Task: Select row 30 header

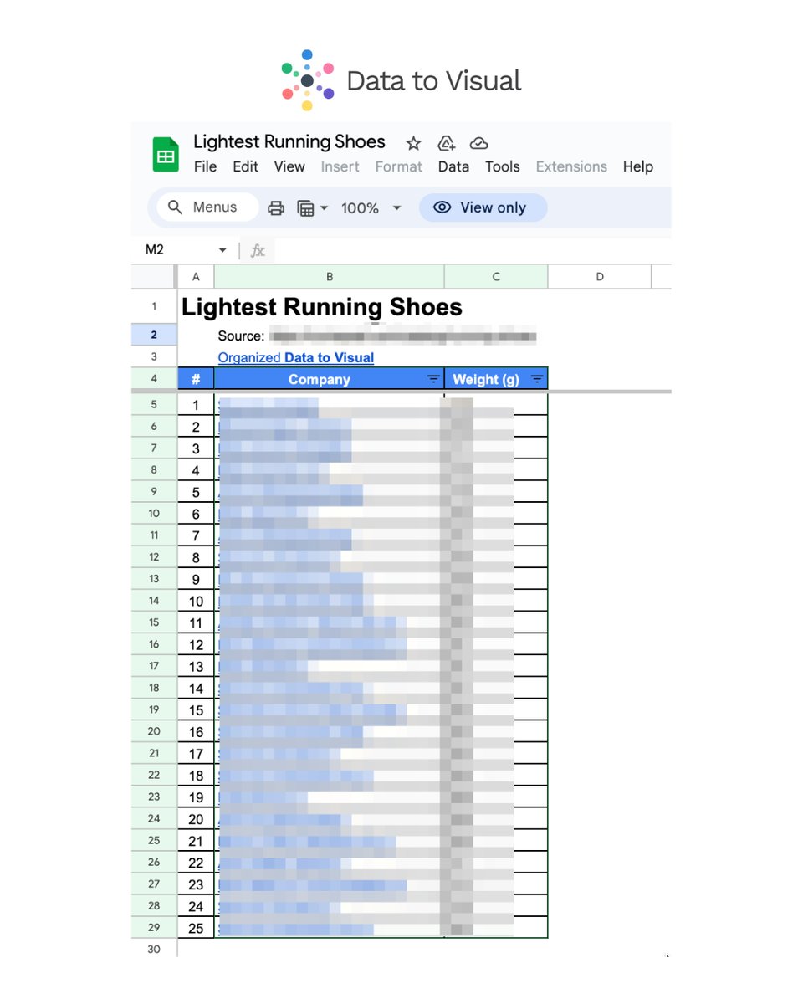Action: click(154, 950)
